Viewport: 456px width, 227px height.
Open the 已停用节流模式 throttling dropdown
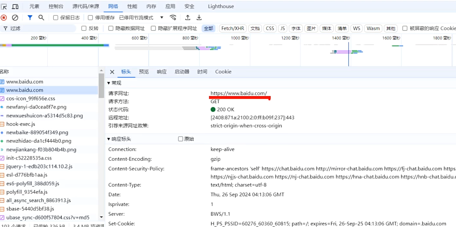coord(142,18)
